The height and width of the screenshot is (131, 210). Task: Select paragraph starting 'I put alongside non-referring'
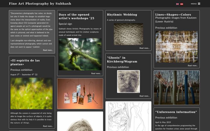click(31, 44)
